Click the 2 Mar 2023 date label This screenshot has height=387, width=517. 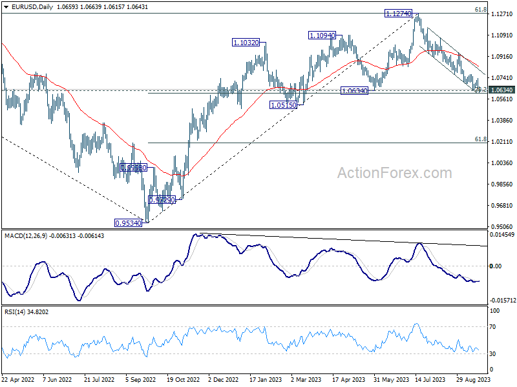coord(306,380)
